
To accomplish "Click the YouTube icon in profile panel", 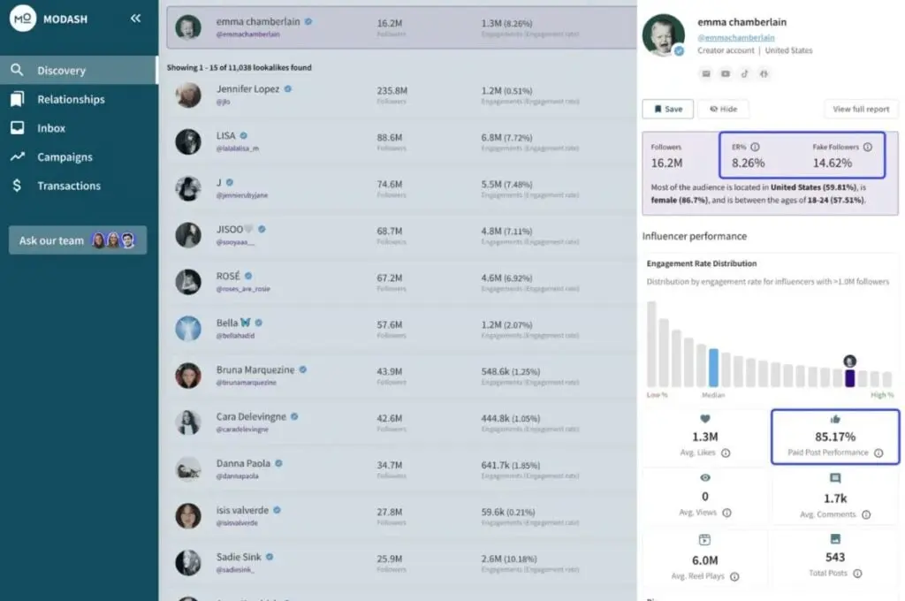I will (726, 74).
